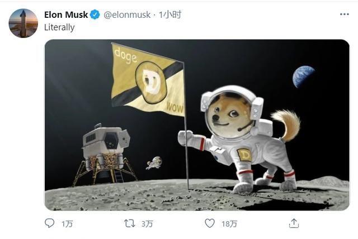The height and width of the screenshot is (239, 358).
Task: Open the @elonmusk handle link
Action: coord(127,15)
